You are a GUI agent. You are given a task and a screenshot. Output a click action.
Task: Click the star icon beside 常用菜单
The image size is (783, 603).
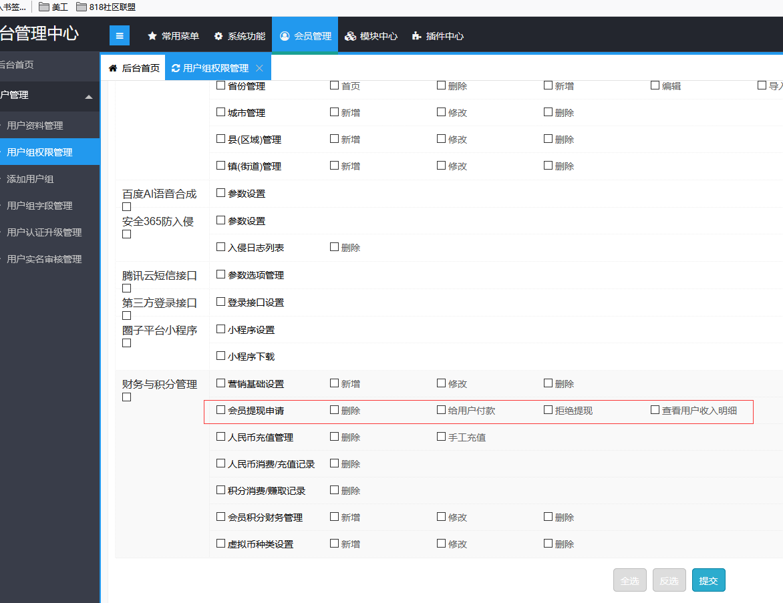click(152, 36)
